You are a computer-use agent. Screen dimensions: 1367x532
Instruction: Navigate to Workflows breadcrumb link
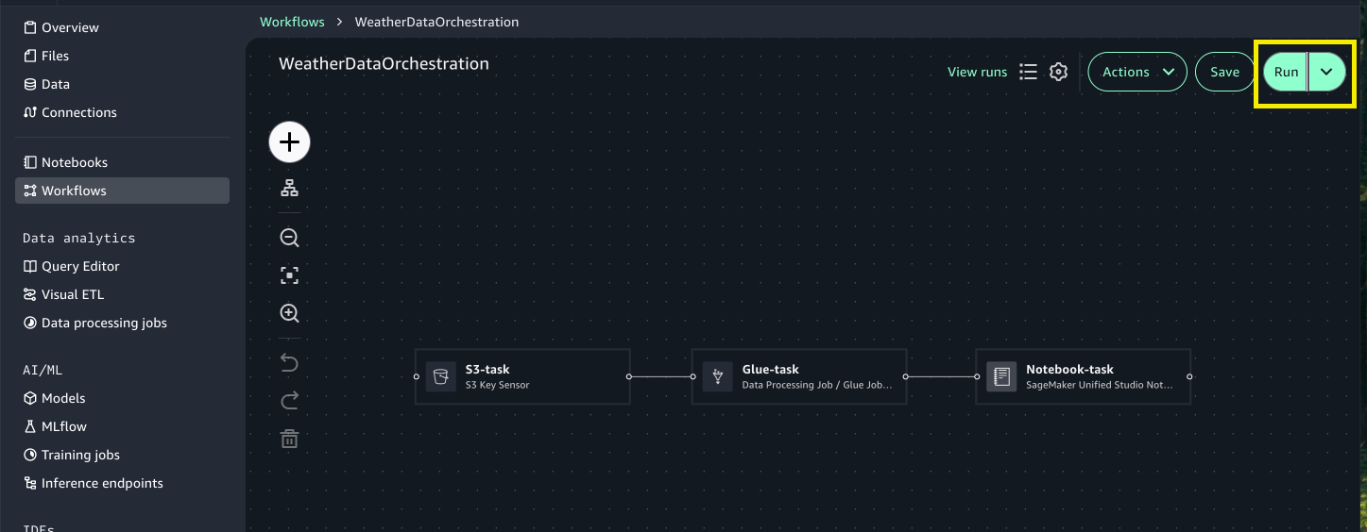292,22
